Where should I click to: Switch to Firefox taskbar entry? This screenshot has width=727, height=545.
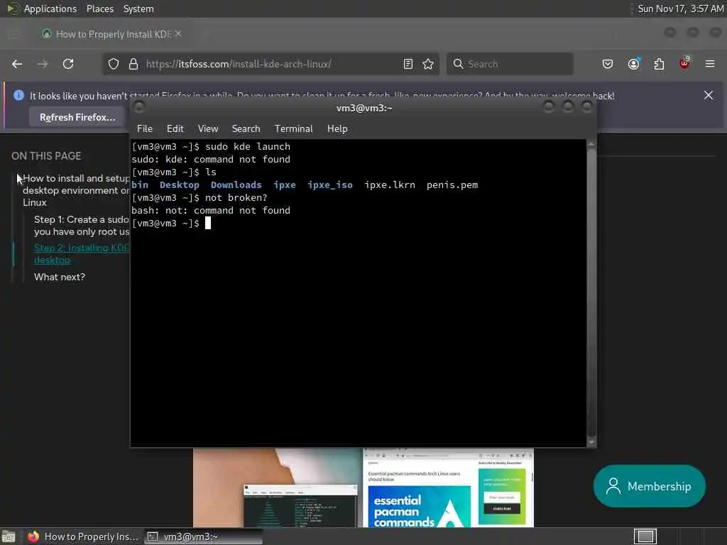82,536
